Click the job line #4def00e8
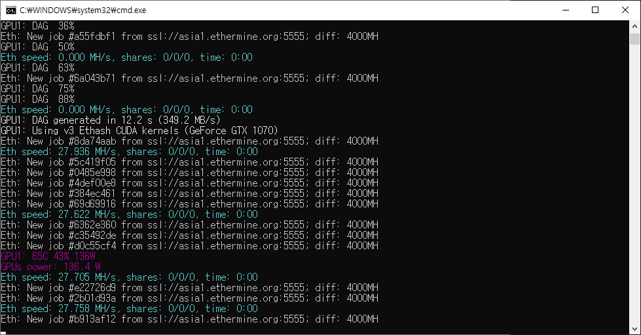This screenshot has height=335, width=641. pos(189,183)
